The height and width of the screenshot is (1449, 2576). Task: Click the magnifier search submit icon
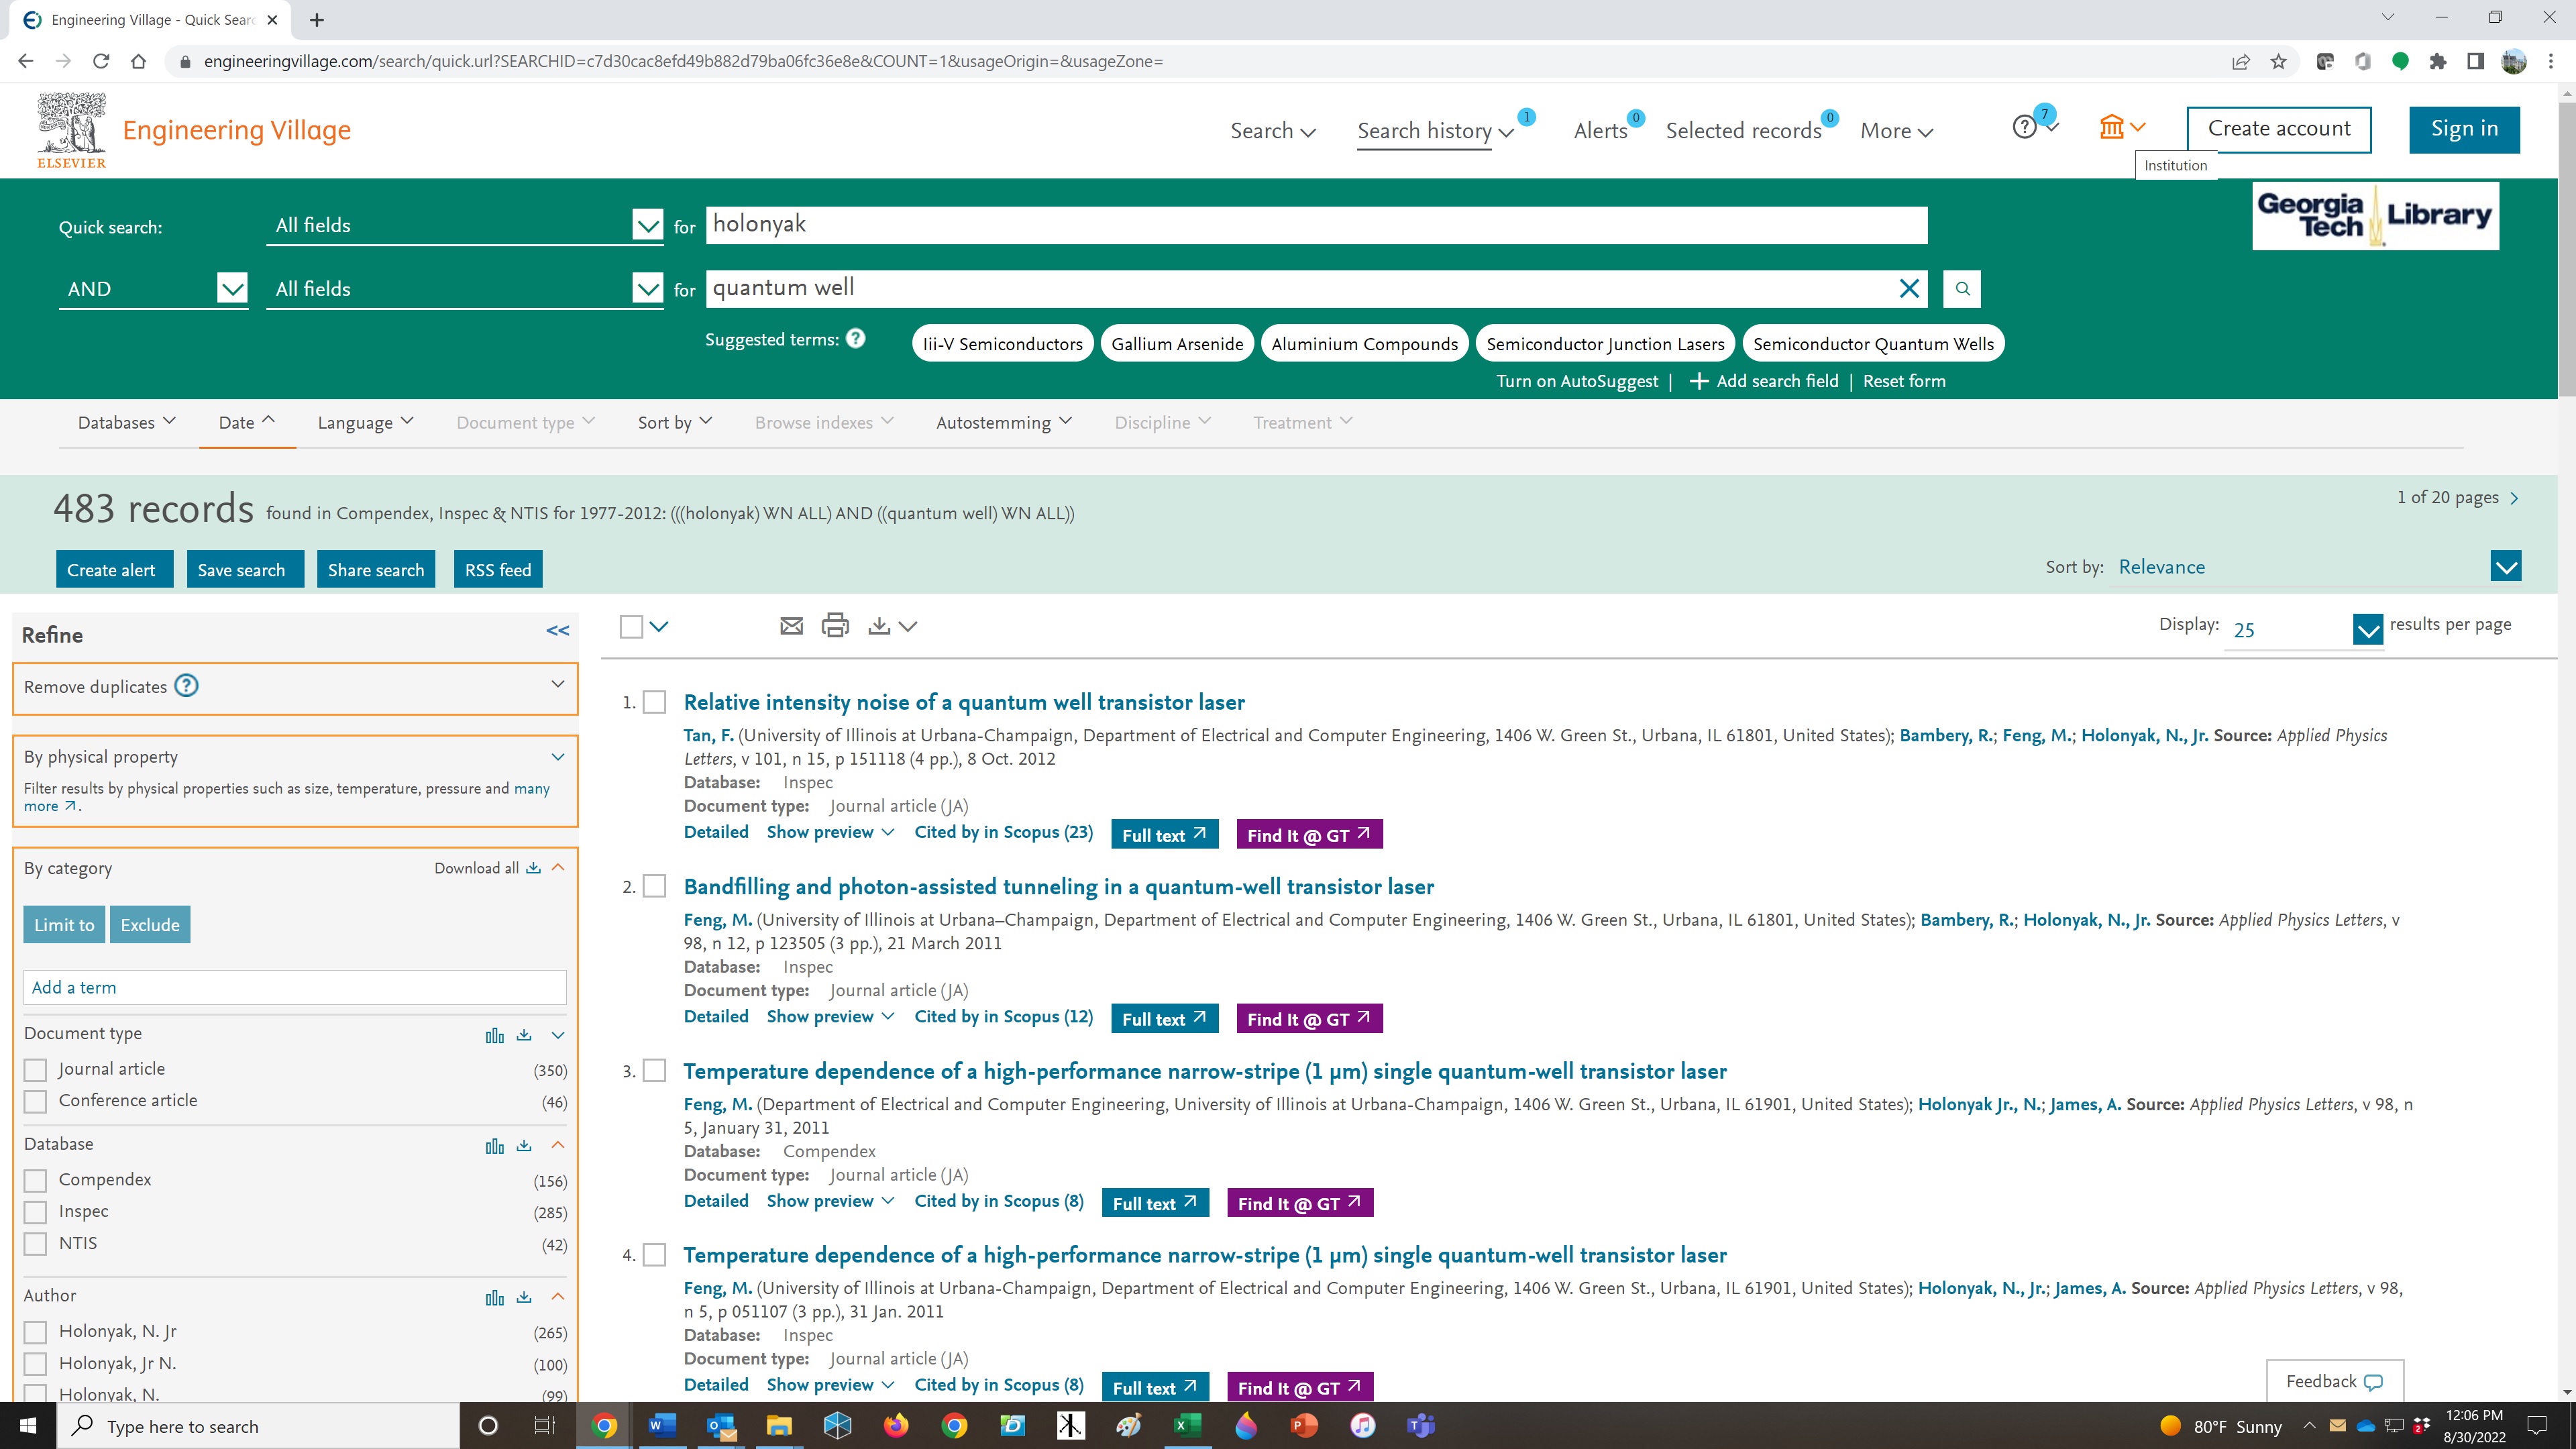(x=1962, y=289)
